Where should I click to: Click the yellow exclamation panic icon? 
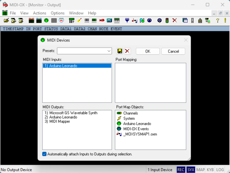coord(225,20)
